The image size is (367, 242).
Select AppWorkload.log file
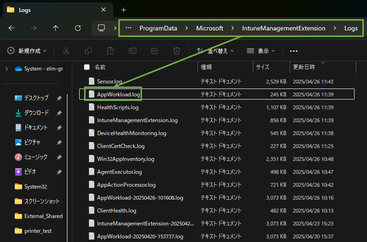tap(217, 94)
